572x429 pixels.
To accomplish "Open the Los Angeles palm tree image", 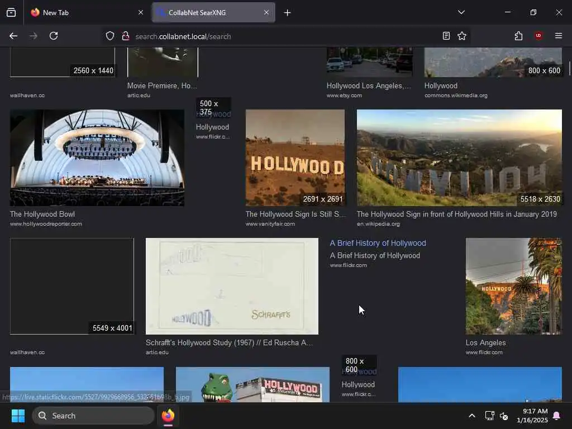I will click(514, 286).
